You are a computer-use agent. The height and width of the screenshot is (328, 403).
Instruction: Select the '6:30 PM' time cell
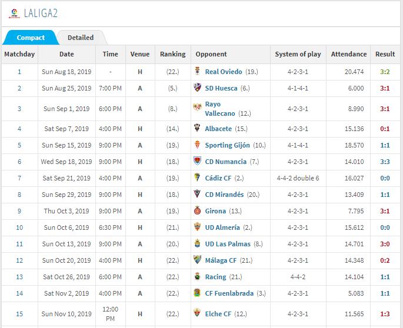[110, 227]
